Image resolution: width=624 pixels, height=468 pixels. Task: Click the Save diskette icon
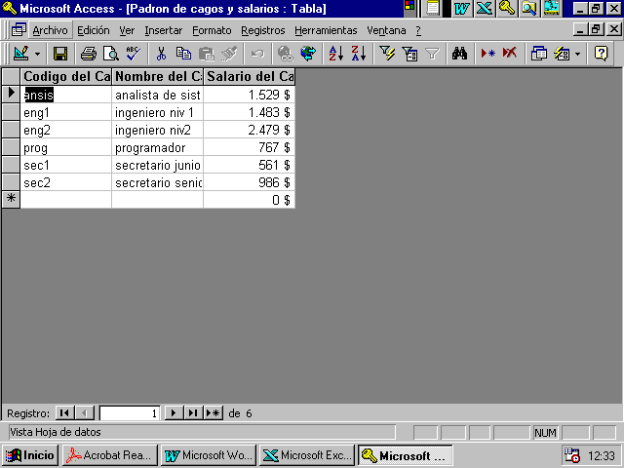click(60, 54)
